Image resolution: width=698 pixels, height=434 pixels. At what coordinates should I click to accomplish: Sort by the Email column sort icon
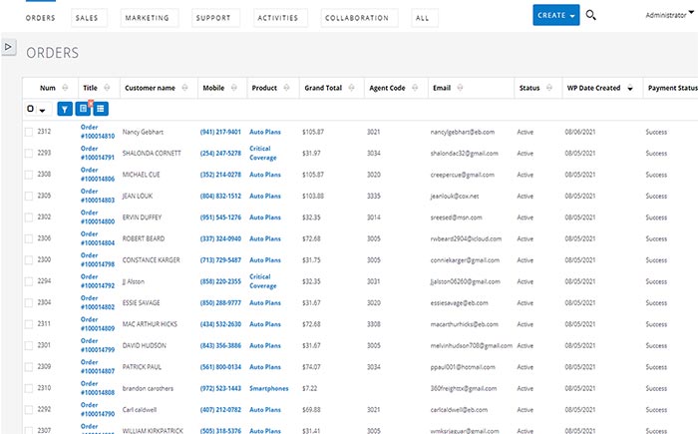[x=460, y=88]
